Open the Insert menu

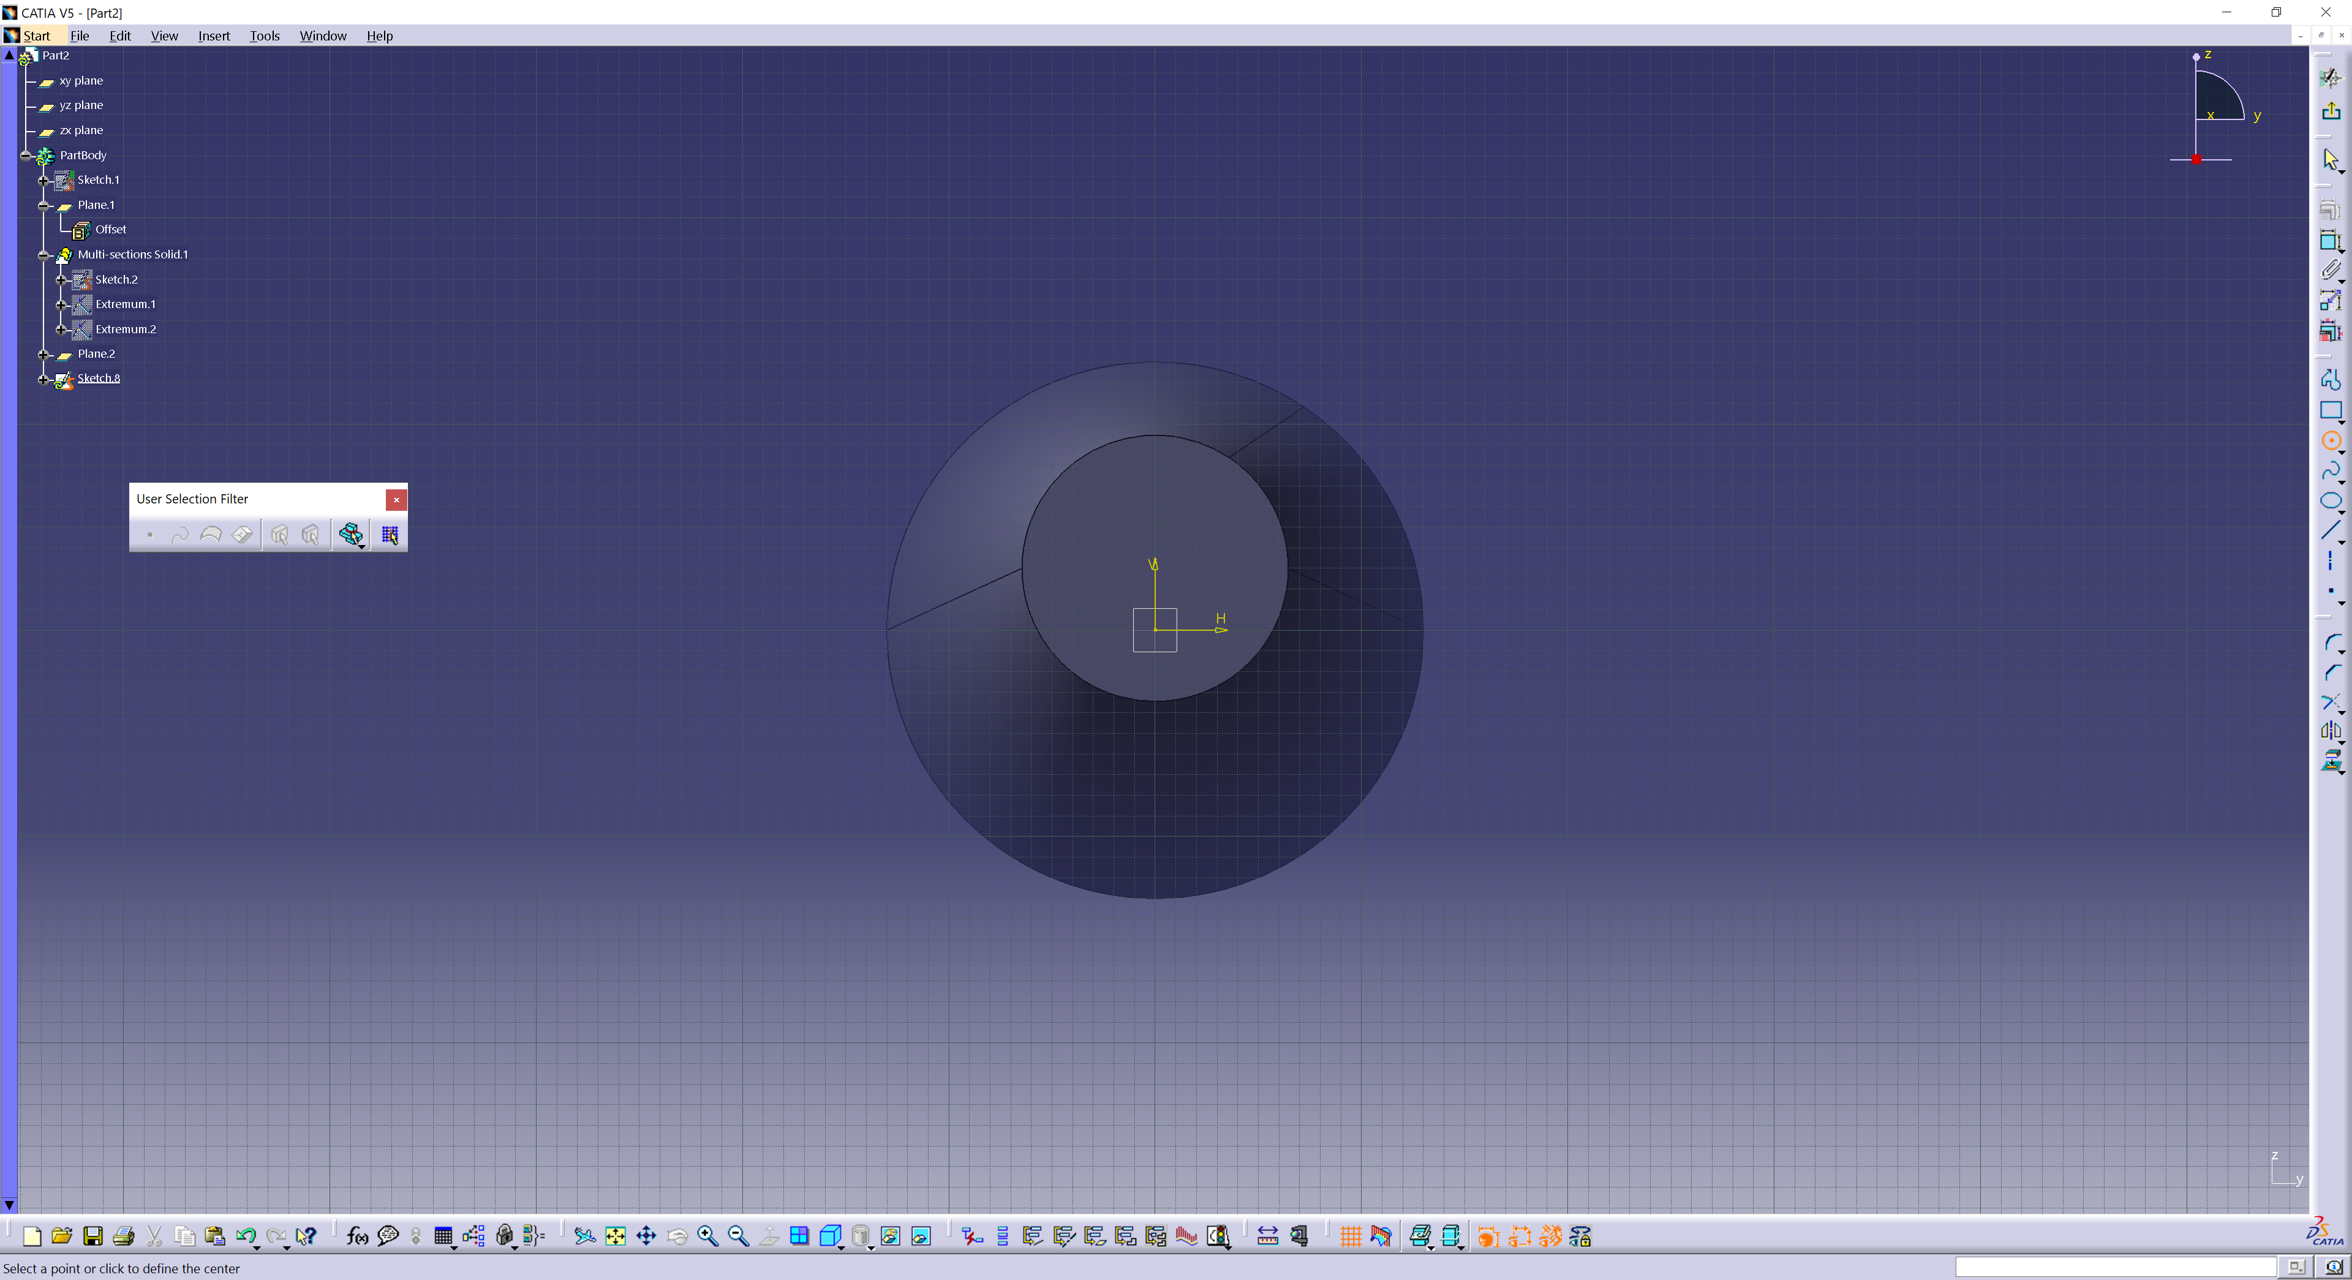point(214,36)
